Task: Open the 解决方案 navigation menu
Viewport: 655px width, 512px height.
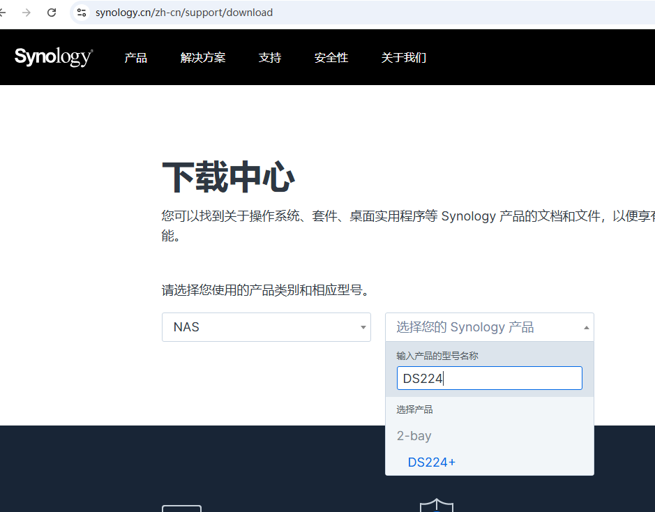Action: coord(202,58)
